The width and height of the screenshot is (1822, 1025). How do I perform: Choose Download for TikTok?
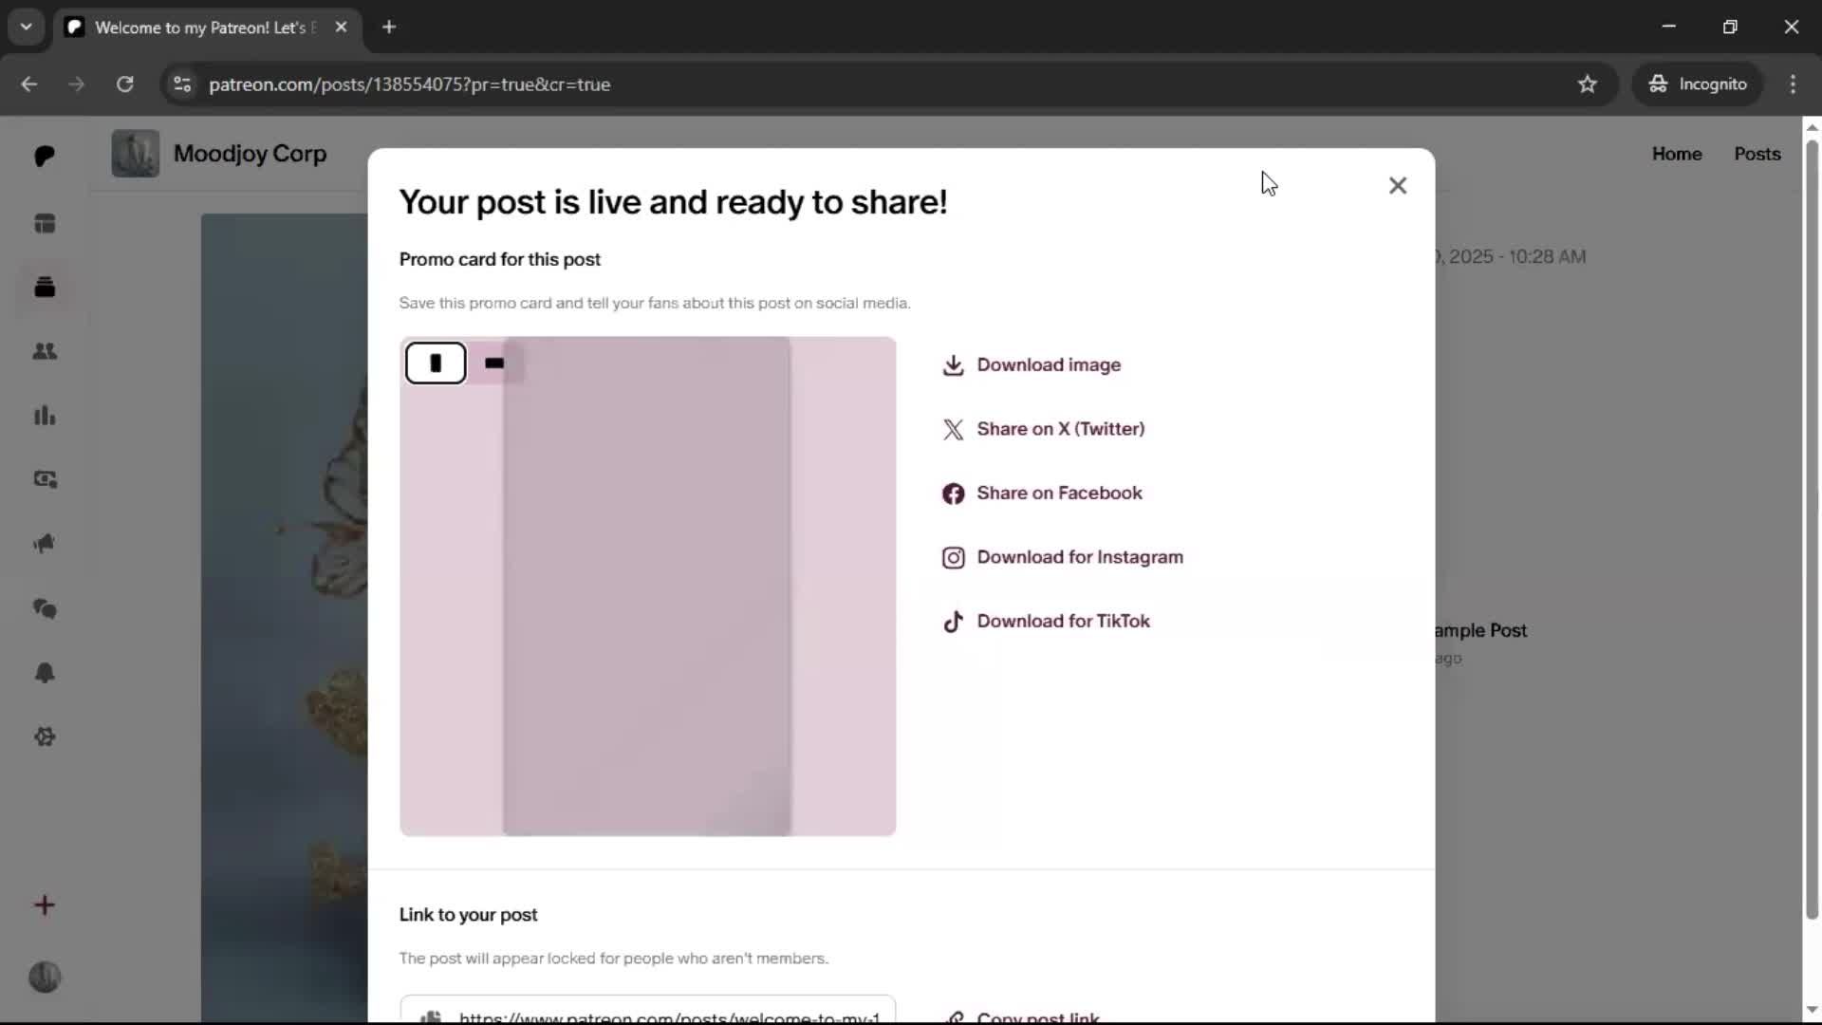tap(1046, 622)
